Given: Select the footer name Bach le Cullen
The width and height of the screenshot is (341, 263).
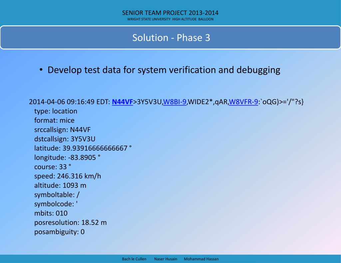Looking at the screenshot, I should 134,259.
